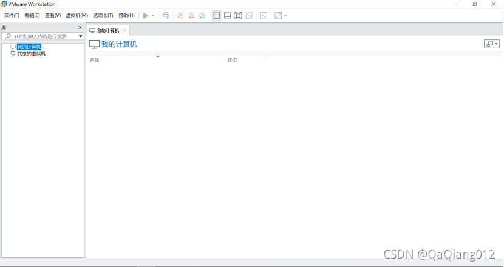Open the 编辑(E) menu
This screenshot has width=504, height=267.
(32, 15)
